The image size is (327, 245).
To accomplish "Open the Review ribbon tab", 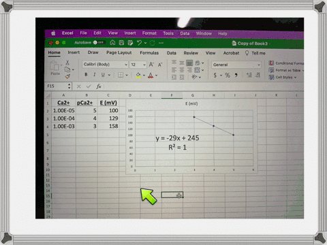I will 191,53.
